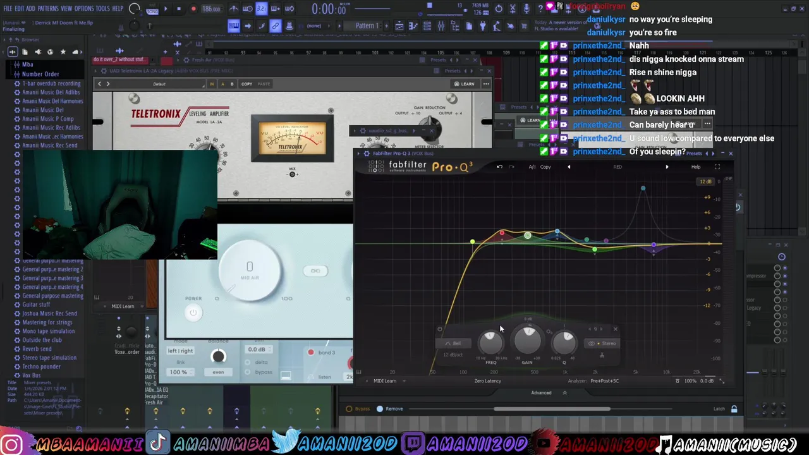Click LEARN button in LA-2A window
This screenshot has height=455, width=809.
(464, 84)
